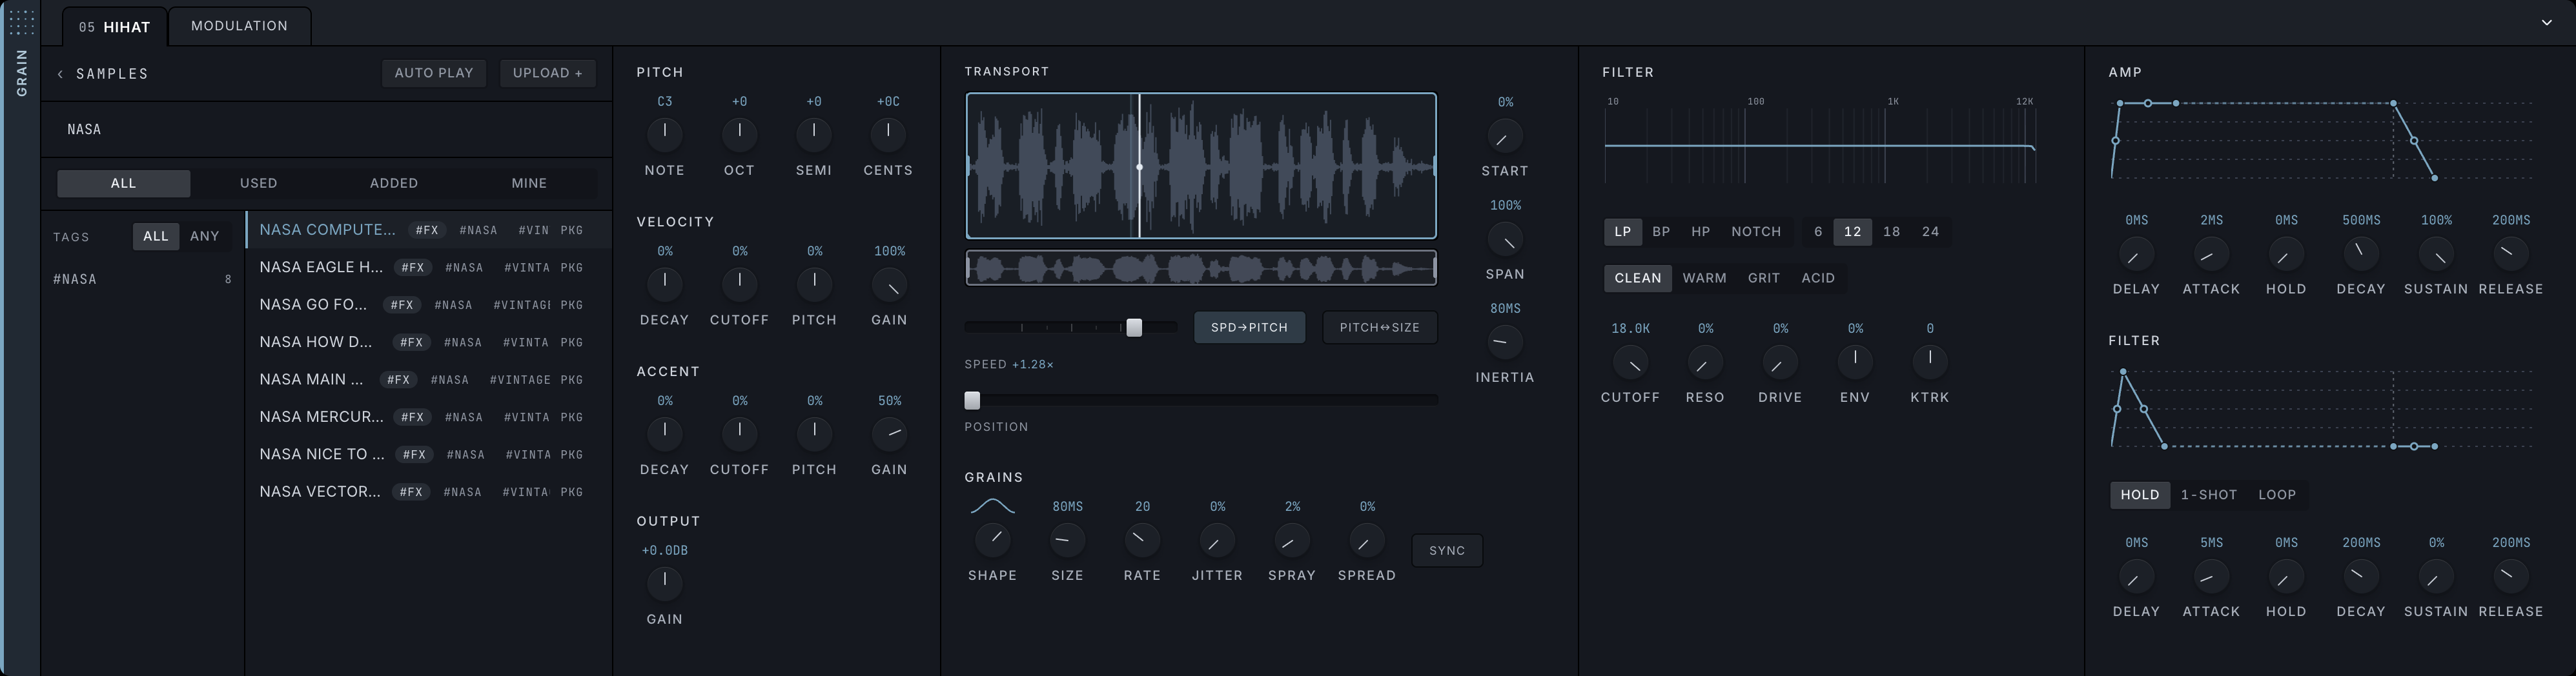Click the Velocity Gain knob
The width and height of the screenshot is (2576, 676).
coord(889,284)
